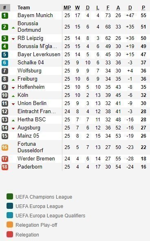Screen dimensions: 150x241
Task: Sort by the MP column header
Action: coord(67,8)
